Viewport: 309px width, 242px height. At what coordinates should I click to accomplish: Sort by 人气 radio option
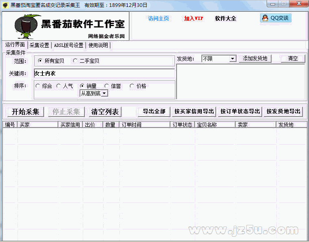[64, 86]
